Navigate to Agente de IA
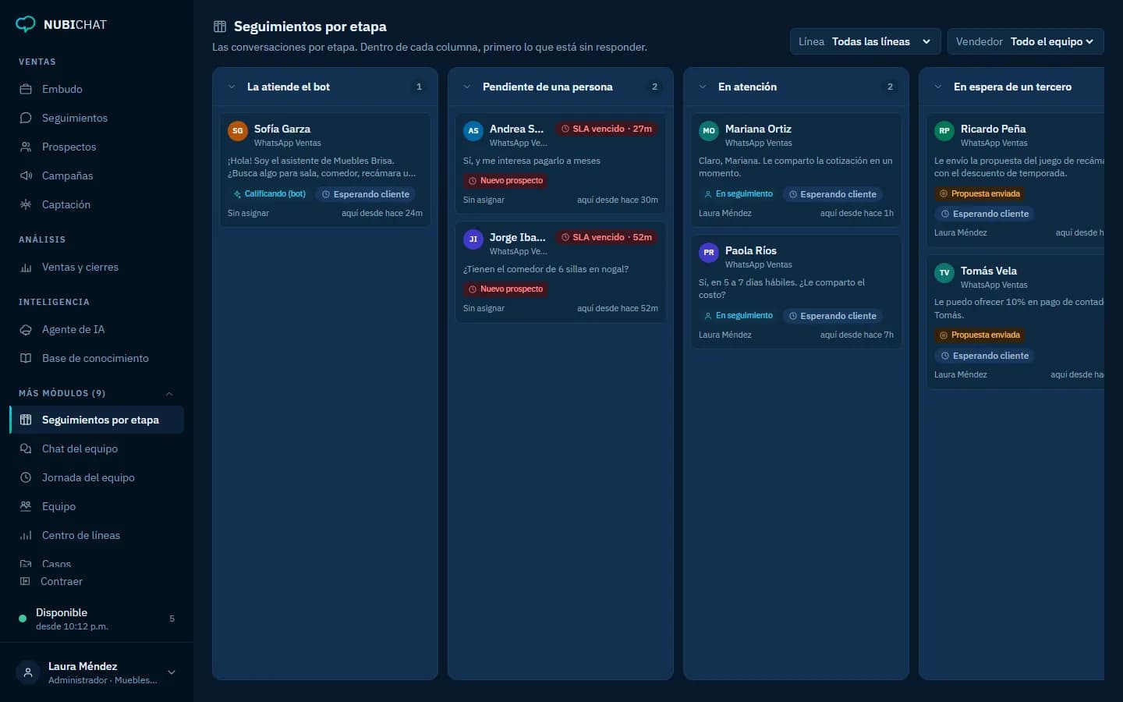The width and height of the screenshot is (1123, 702). point(97,329)
